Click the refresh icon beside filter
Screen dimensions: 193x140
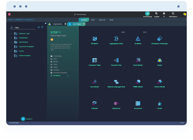[42, 27]
